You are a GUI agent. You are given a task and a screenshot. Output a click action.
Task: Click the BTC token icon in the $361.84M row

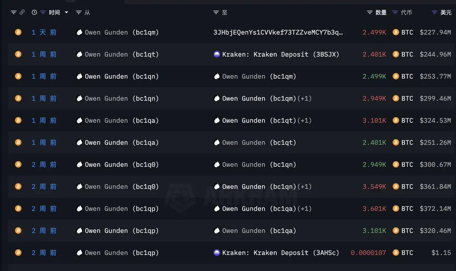coord(396,187)
